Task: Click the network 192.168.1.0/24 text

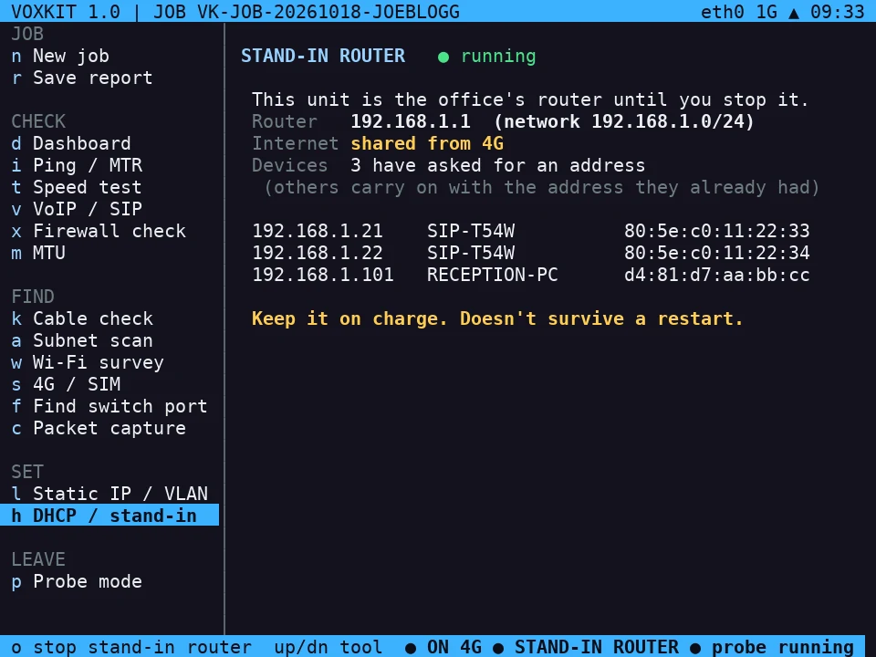Action: pyautogui.click(x=624, y=121)
